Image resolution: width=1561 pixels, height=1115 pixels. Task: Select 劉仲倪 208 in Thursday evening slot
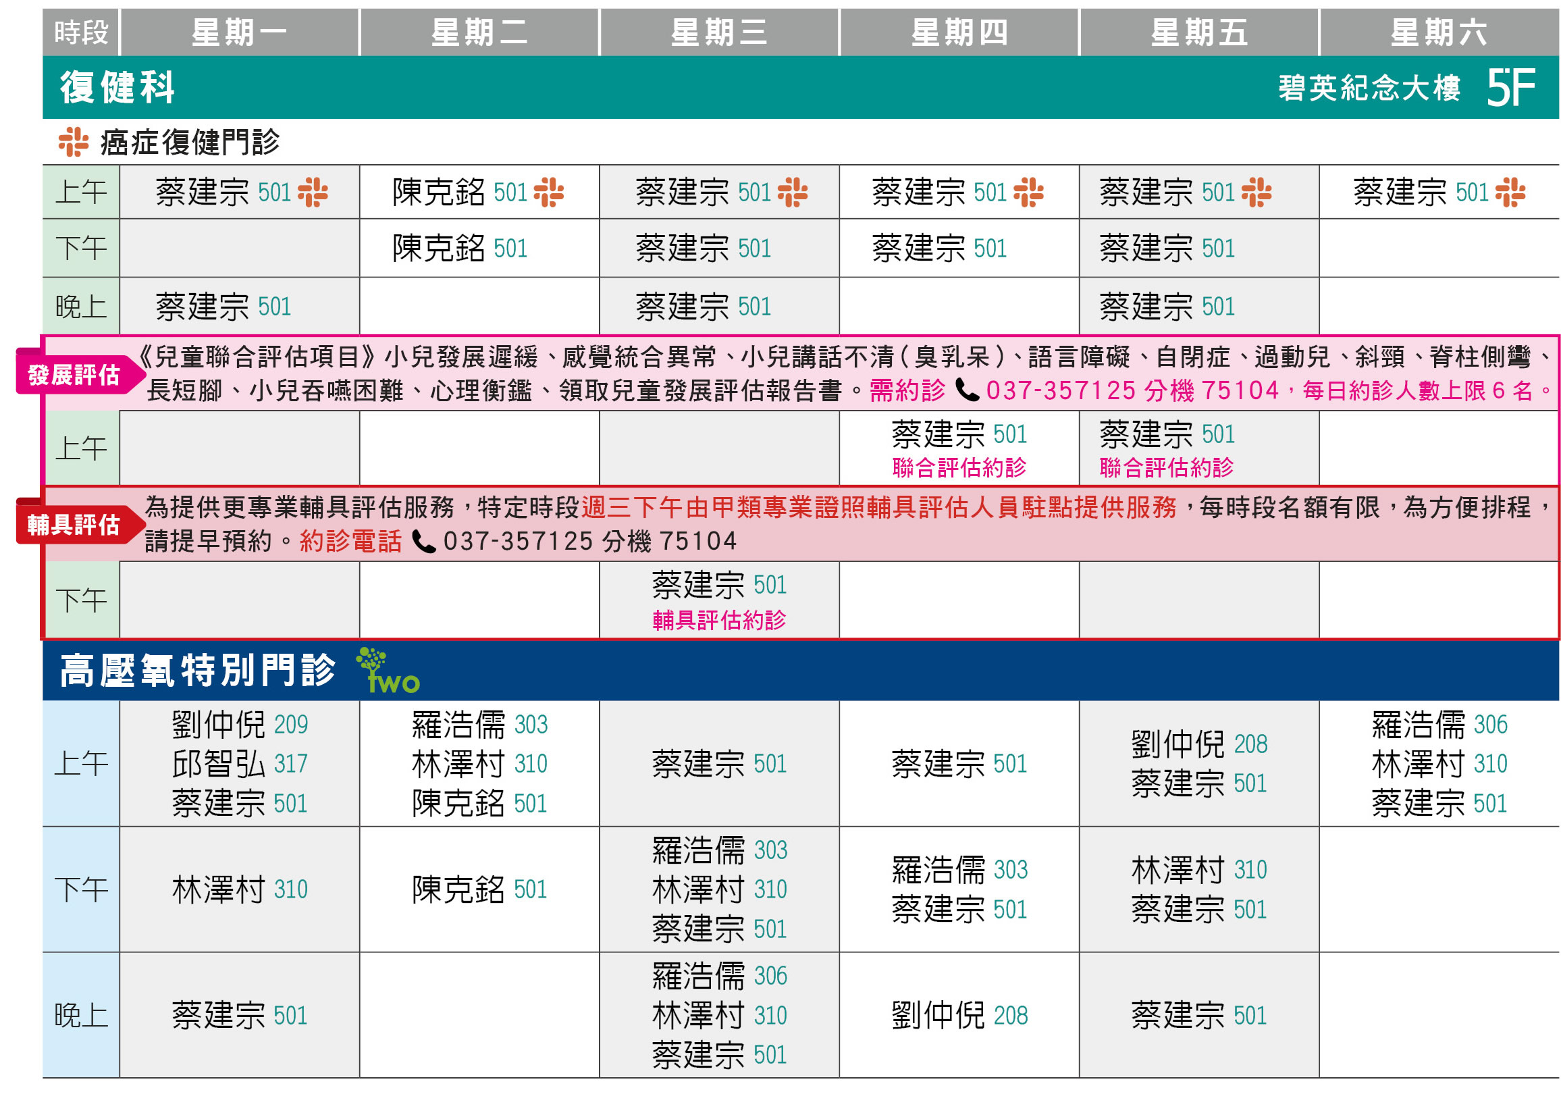959,1016
